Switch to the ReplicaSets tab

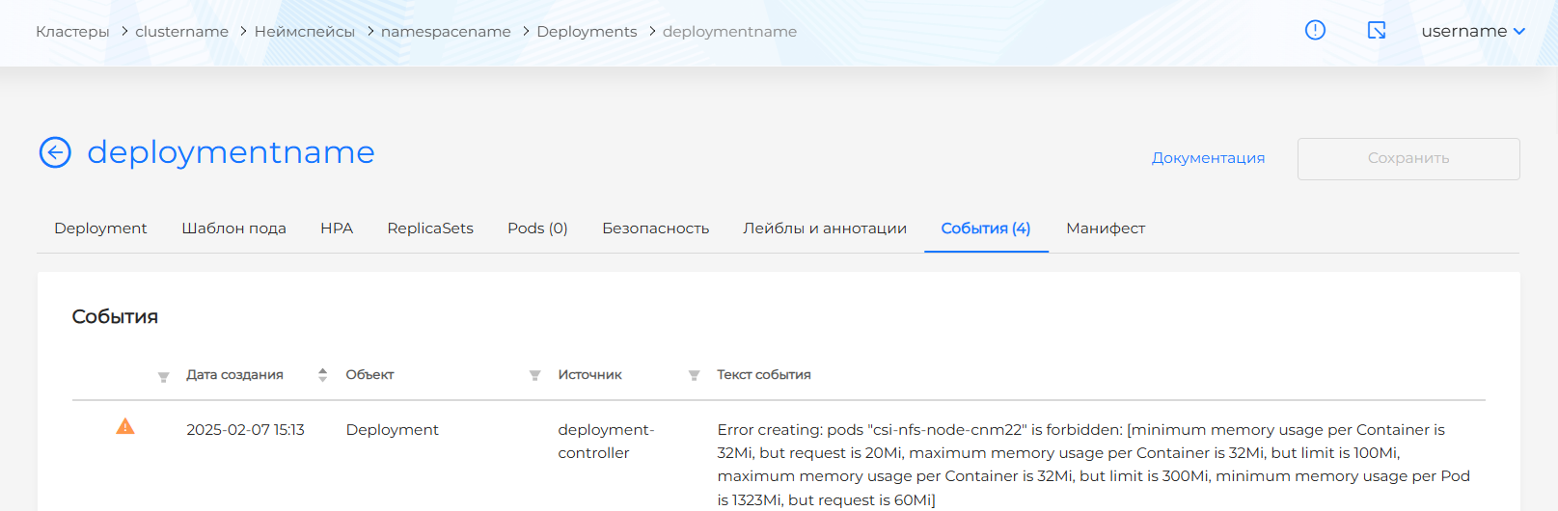click(430, 229)
